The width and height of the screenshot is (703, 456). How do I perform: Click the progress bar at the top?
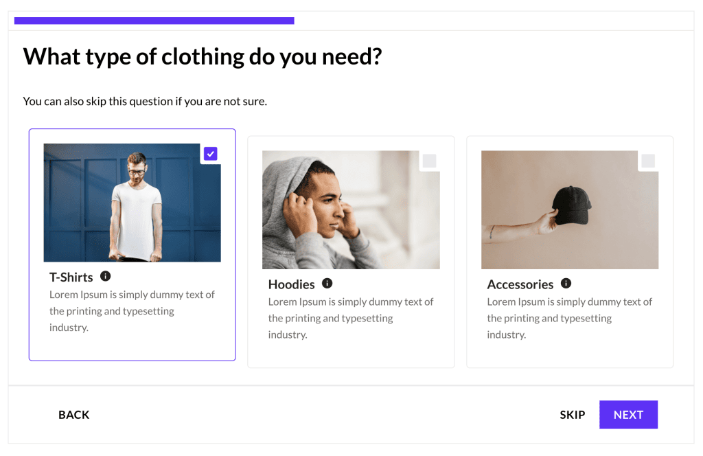(x=154, y=20)
